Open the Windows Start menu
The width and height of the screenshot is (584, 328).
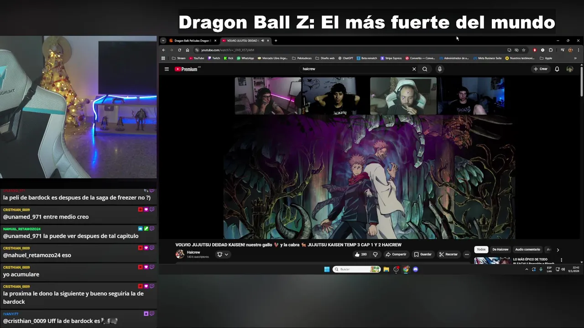(327, 269)
